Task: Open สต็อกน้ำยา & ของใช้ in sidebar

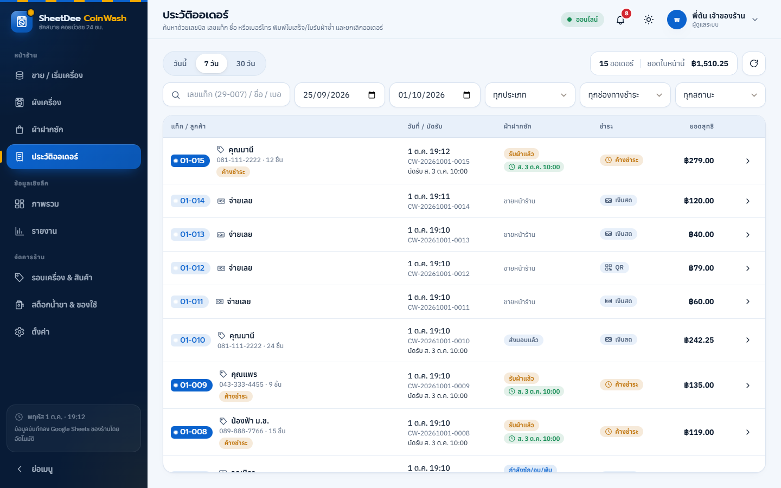Action: click(x=74, y=305)
